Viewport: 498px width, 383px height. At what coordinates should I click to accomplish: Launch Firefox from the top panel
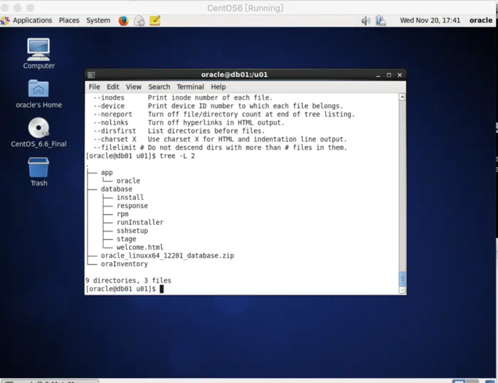pyautogui.click(x=123, y=21)
